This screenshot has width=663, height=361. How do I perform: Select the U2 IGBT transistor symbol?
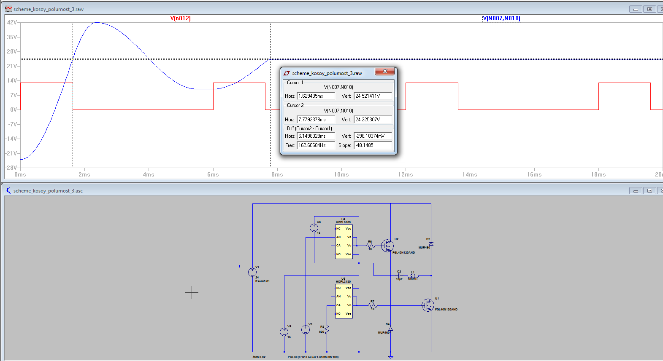[387, 246]
